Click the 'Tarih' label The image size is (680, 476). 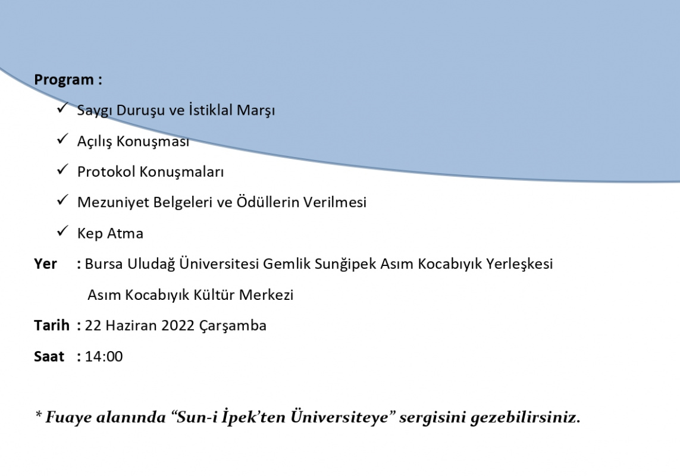[52, 325]
